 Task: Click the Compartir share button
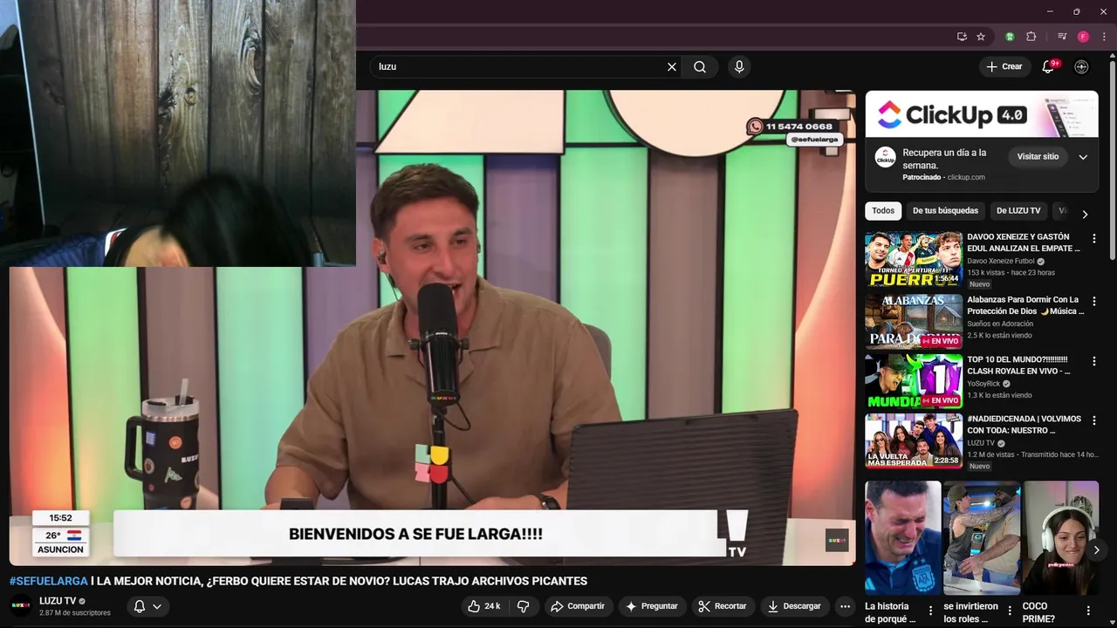point(578,606)
